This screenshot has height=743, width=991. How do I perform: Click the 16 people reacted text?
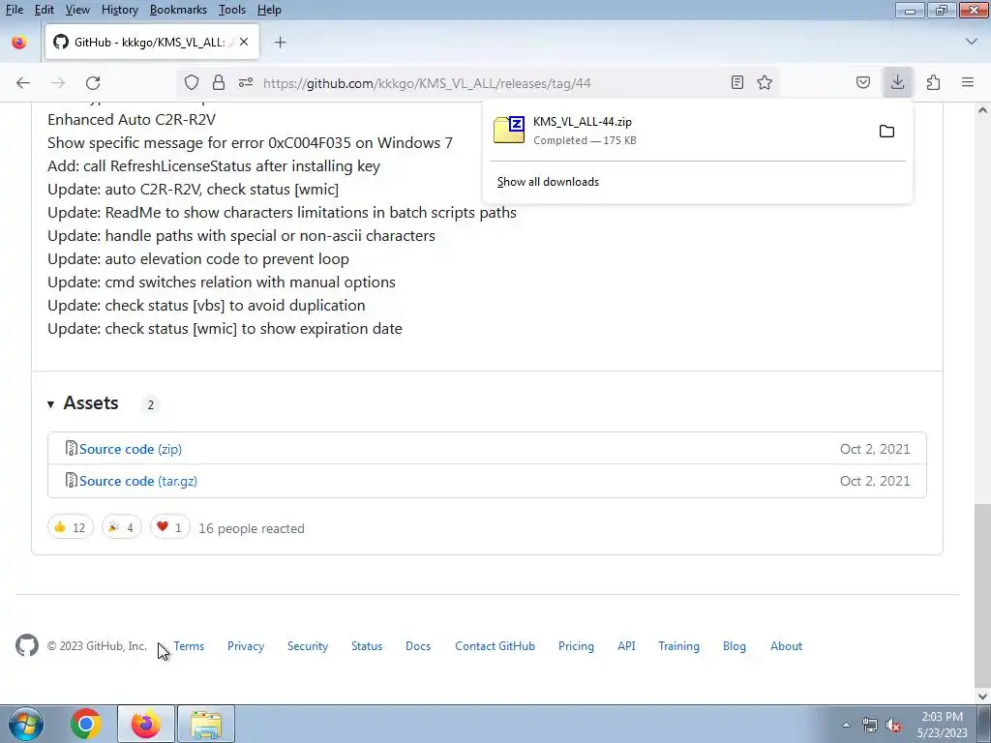click(x=252, y=528)
